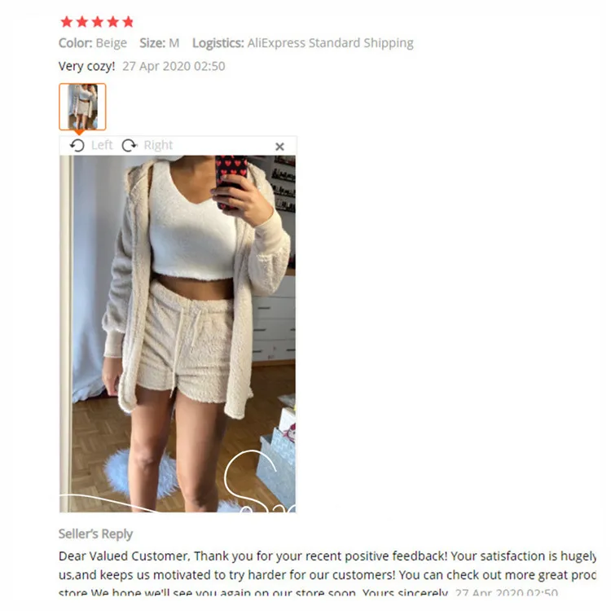Click the 'Dear Valued Customer' reply paragraph
Screen dimensions: 611x611
click(327, 575)
